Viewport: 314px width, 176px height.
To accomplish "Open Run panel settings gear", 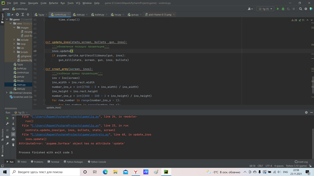I will tap(306, 112).
